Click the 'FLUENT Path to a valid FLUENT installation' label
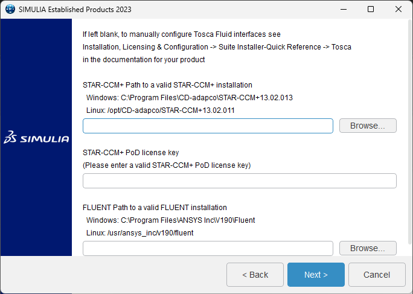 point(155,208)
